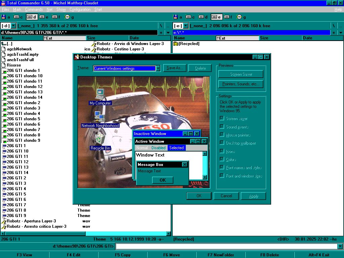The width and height of the screenshot is (344, 258).
Task: Expand left panel [-d-] drive dropdown
Action: pyautogui.click(x=13, y=26)
